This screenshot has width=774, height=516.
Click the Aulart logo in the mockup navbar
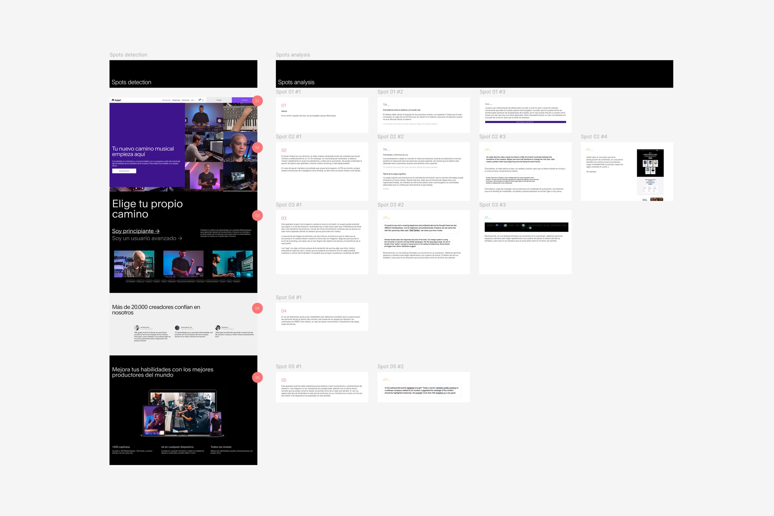point(116,100)
